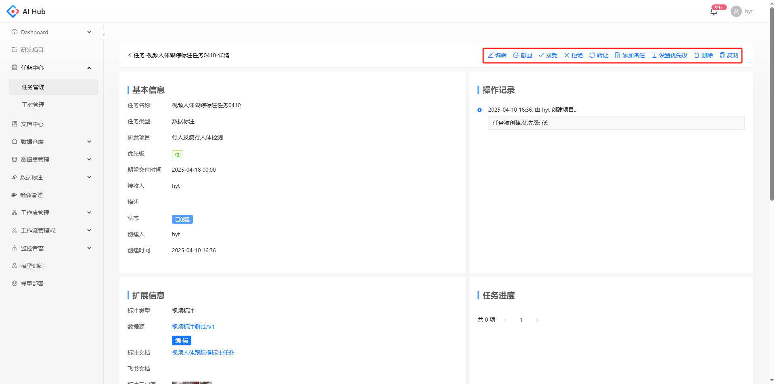
Task: Expand the 数据集管理 menu chevron
Action: [89, 159]
